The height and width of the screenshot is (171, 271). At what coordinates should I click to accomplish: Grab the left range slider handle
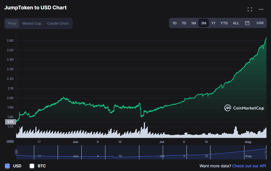tap(16, 152)
